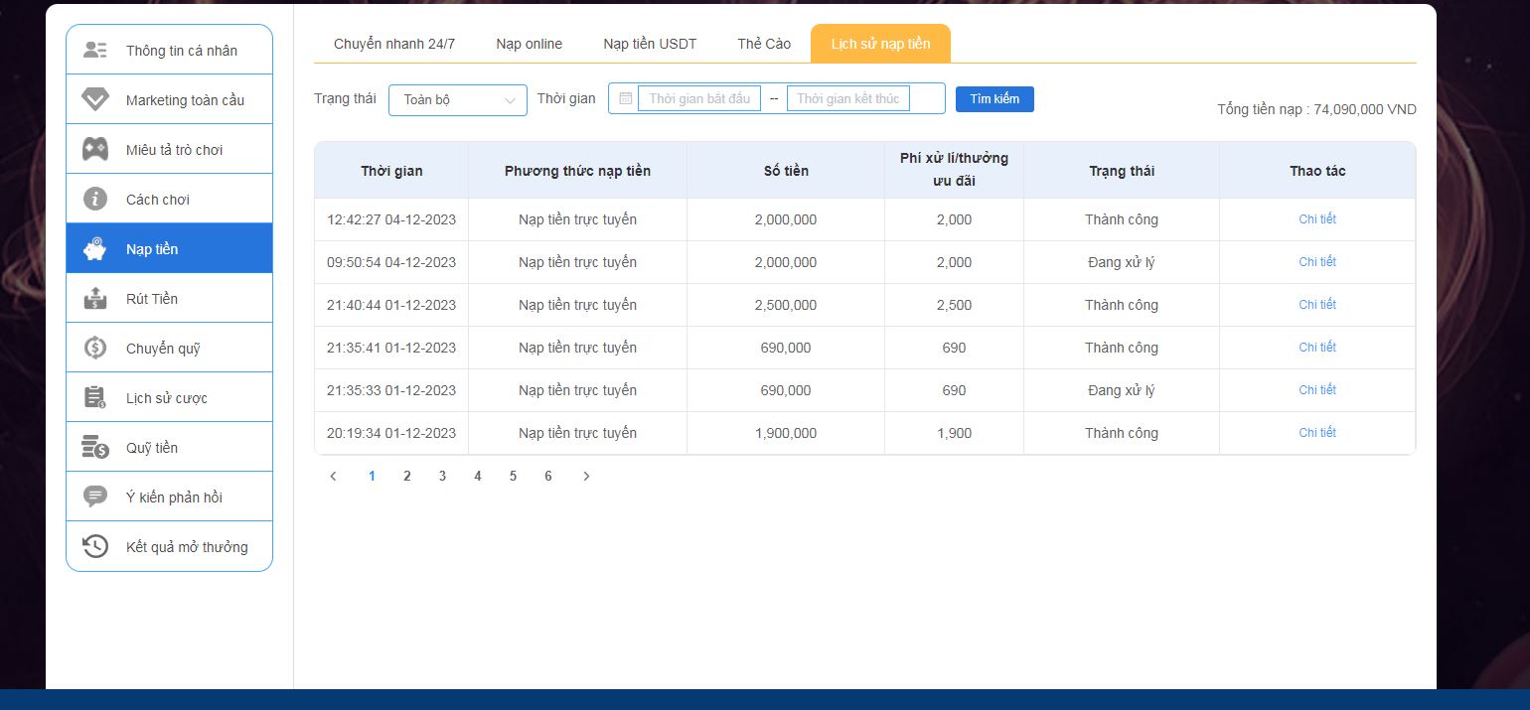Click the chat bubble icon for Ý kiến phản hồi
Screen dimensions: 1530x710
(x=95, y=497)
